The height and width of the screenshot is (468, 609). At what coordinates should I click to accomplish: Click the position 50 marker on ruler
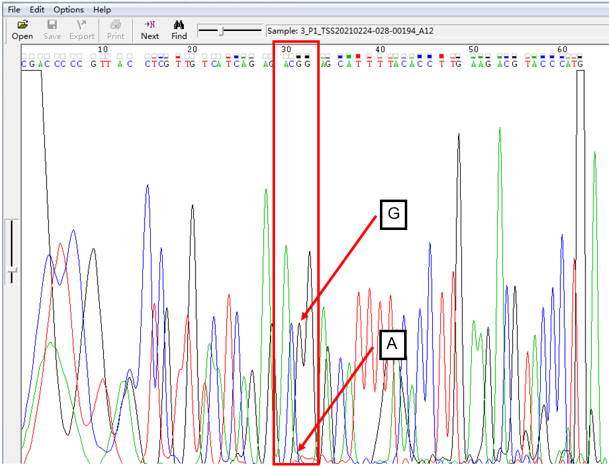tap(474, 49)
